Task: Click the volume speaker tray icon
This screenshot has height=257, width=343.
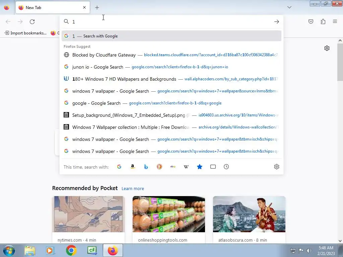Action: [309, 251]
